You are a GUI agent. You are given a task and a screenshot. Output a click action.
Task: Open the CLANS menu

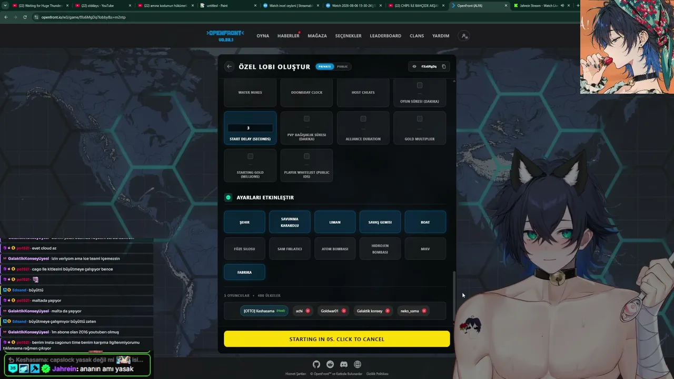pyautogui.click(x=417, y=36)
